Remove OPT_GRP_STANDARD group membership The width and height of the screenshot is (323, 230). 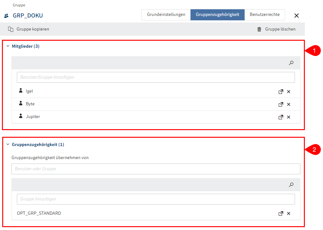289,213
